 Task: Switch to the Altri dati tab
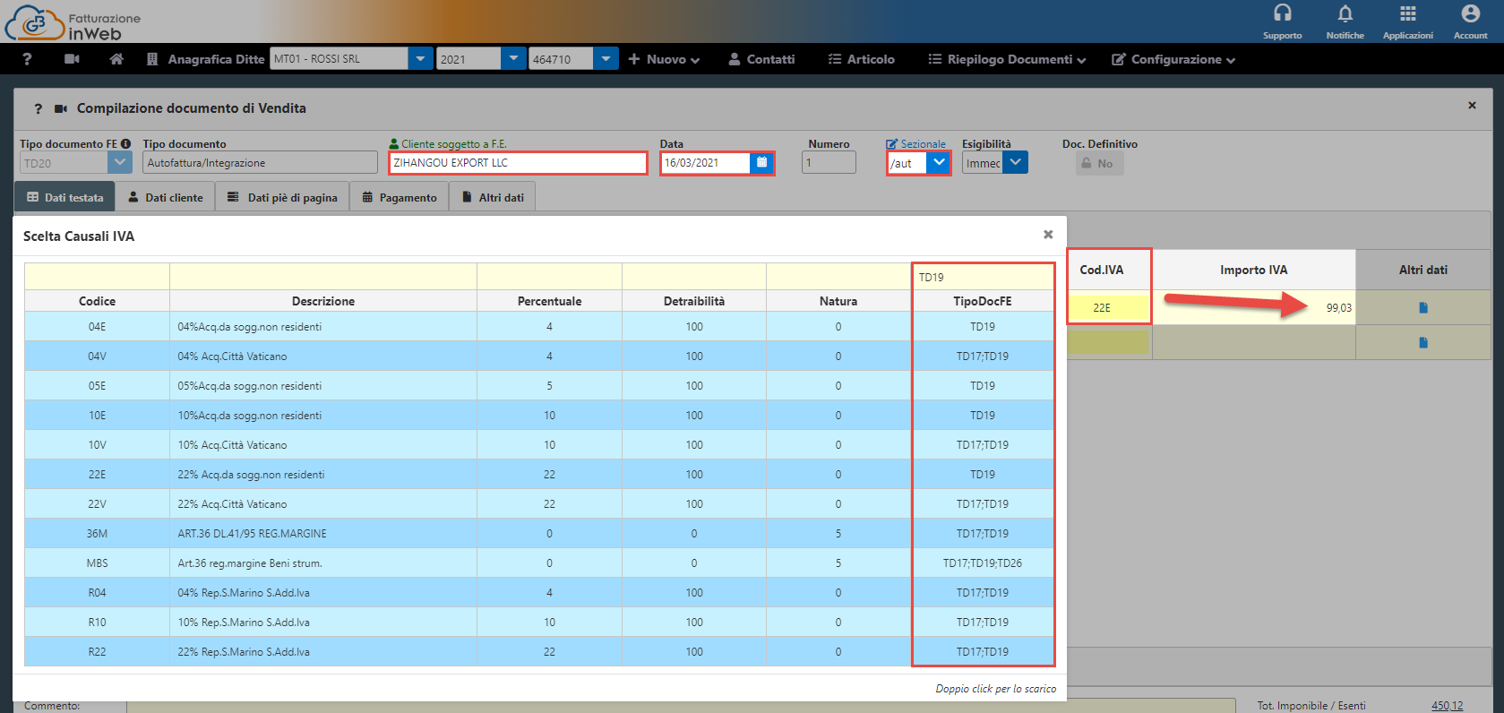[493, 197]
